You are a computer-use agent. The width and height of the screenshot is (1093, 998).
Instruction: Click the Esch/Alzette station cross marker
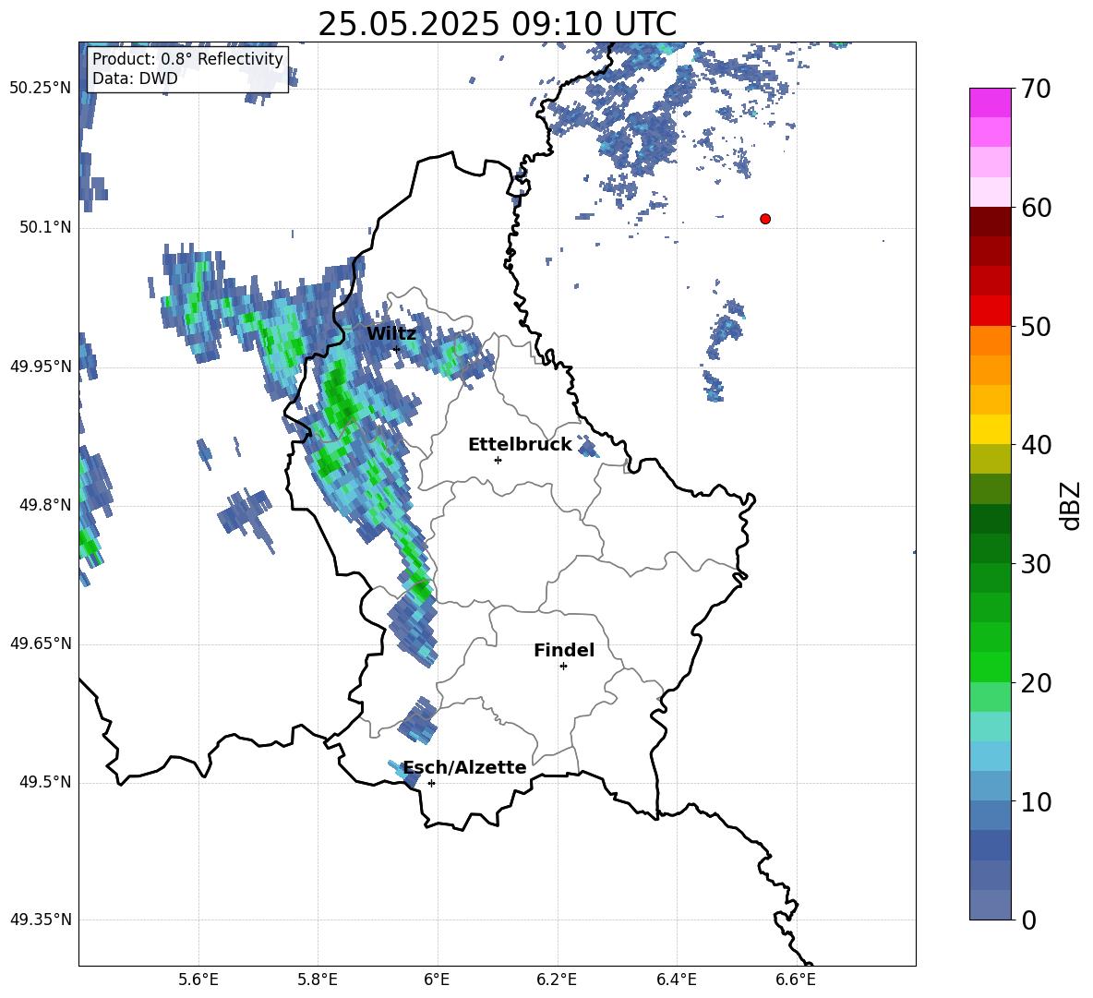click(431, 783)
